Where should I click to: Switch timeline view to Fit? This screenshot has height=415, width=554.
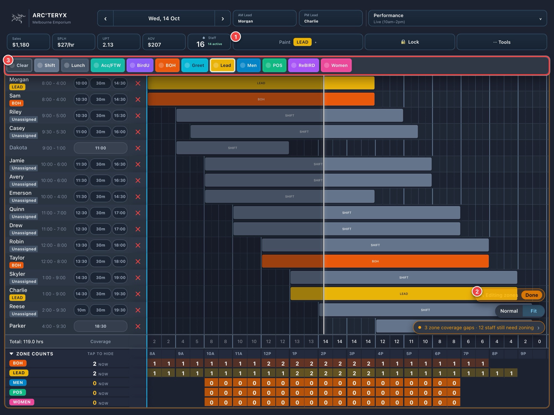(x=534, y=311)
